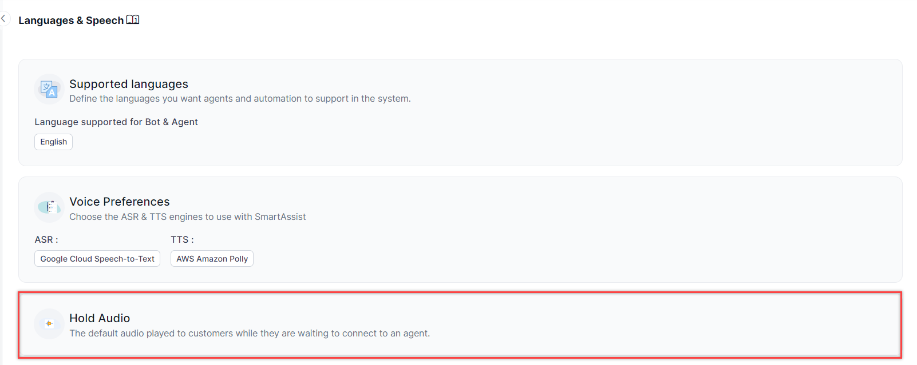
Task: Click the Google Cloud Speech-to-Text ASR tag
Action: click(x=97, y=259)
